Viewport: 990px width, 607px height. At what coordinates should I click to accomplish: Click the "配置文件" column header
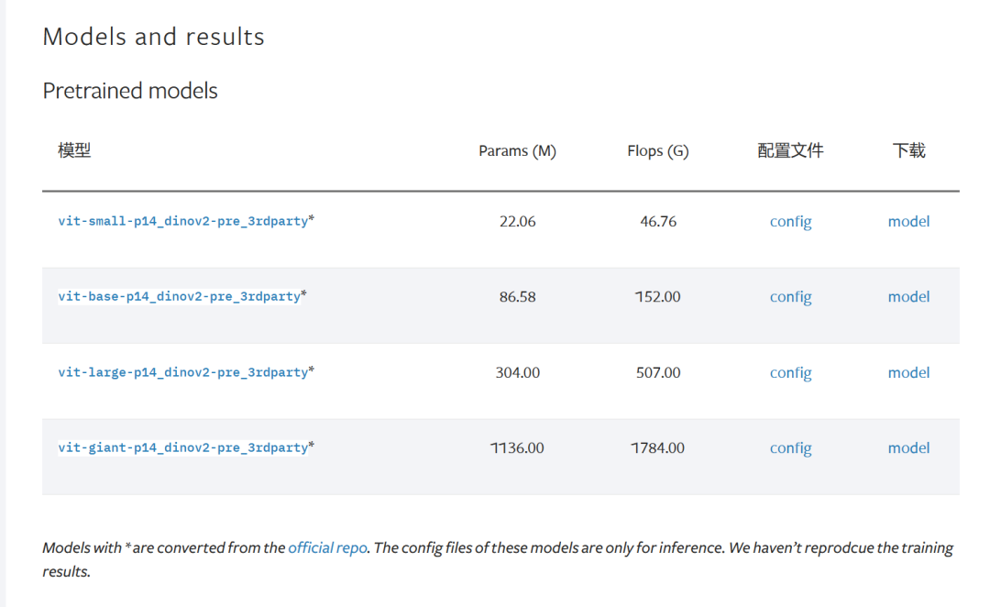click(790, 150)
